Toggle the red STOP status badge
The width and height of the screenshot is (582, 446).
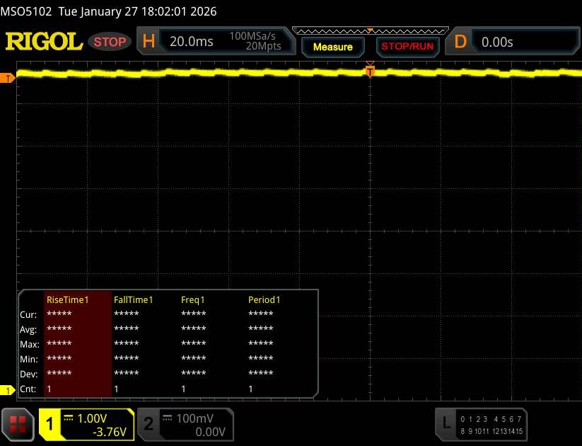tap(110, 42)
